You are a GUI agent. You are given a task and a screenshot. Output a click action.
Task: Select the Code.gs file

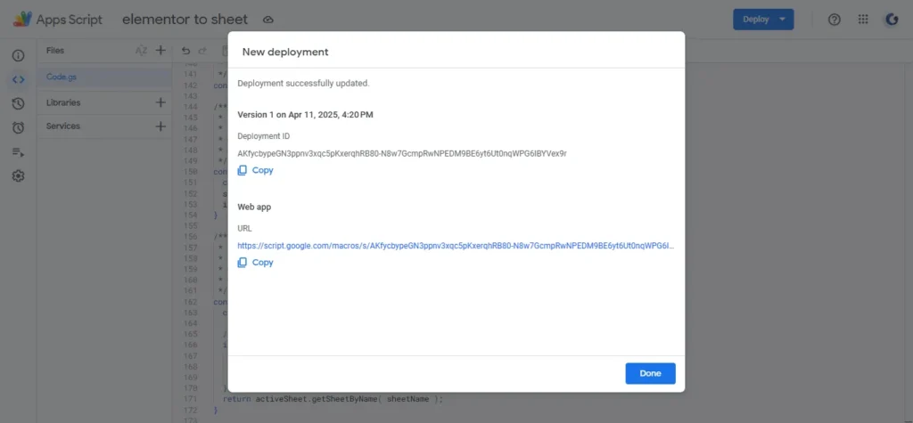click(x=62, y=77)
